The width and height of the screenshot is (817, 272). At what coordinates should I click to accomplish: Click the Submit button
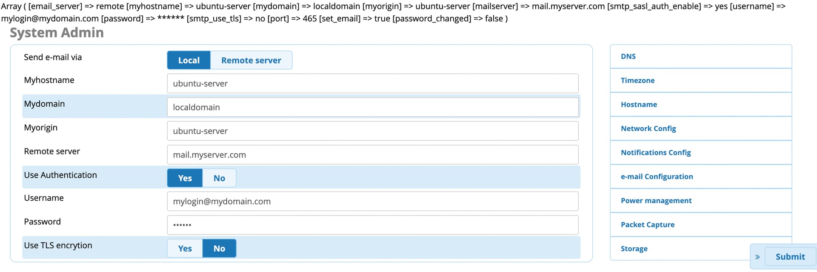[790, 257]
